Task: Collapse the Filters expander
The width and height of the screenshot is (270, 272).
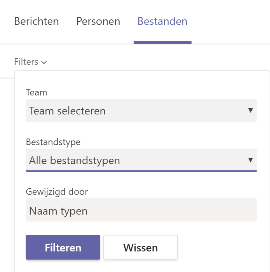Action: tap(30, 62)
